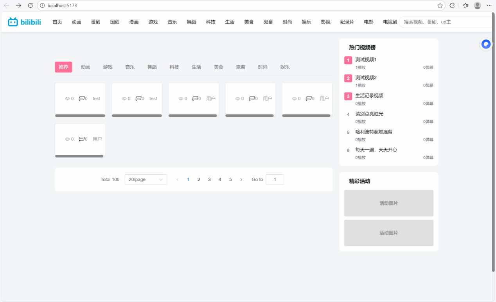Viewport: 496px width, 302px height.
Task: Go to page 3 in pagination
Action: [x=209, y=180]
